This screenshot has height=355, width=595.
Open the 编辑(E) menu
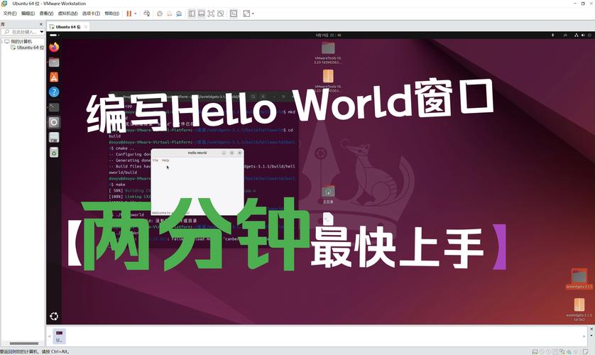coord(28,13)
